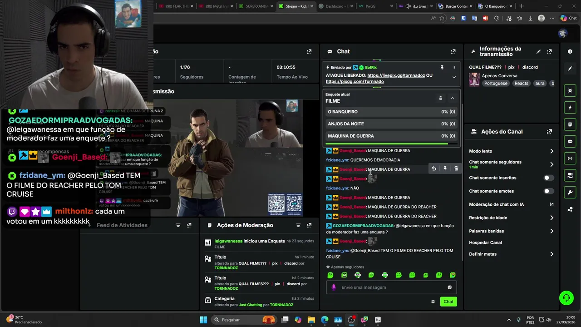Pop out the Feed de Atividades panel
The width and height of the screenshot is (581, 327).
coord(189,225)
